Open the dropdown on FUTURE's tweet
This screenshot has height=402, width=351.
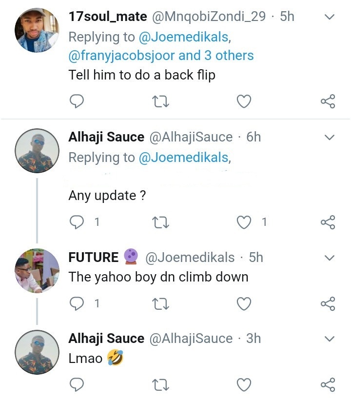(x=330, y=257)
